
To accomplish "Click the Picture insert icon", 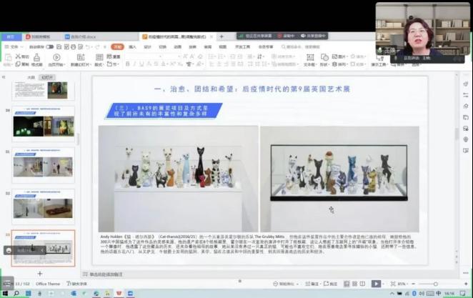I will click(335, 56).
